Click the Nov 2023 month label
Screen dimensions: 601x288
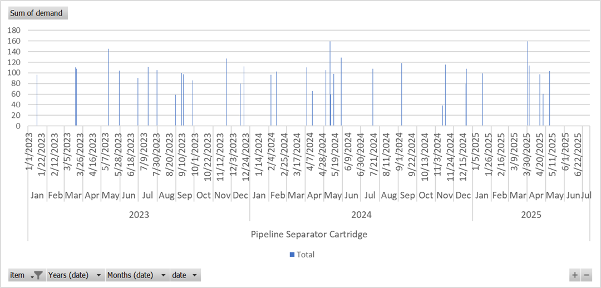coord(223,195)
